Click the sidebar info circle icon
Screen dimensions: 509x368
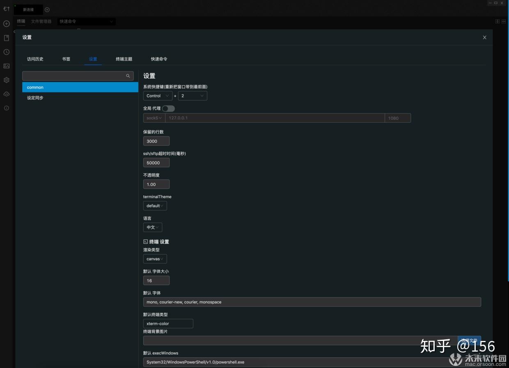coord(6,108)
